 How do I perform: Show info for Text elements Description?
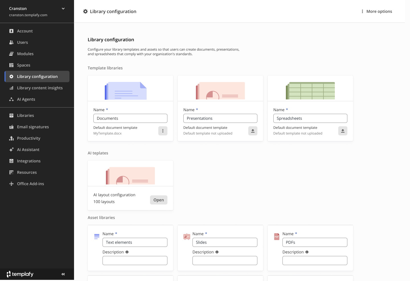click(x=127, y=252)
